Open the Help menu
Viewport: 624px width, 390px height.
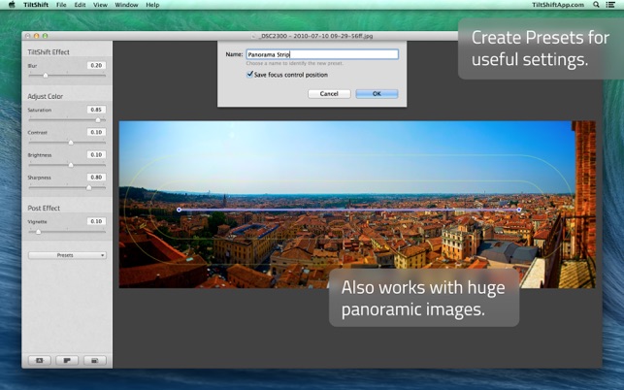[152, 5]
